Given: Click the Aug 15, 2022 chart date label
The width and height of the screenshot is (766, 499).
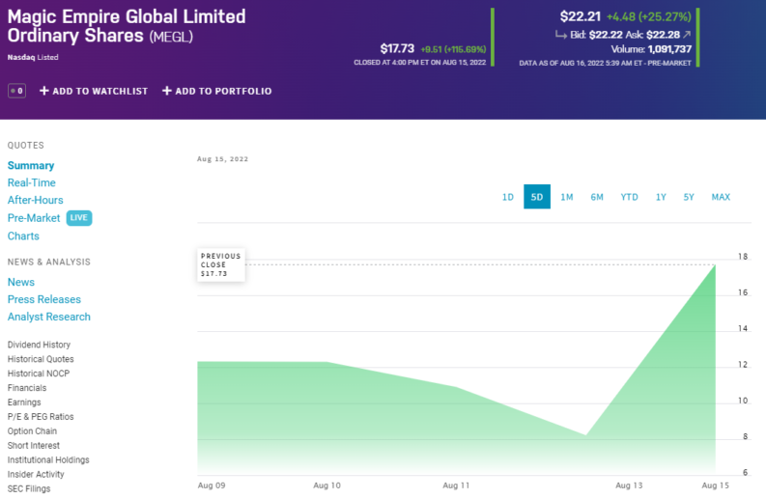Looking at the screenshot, I should (x=223, y=159).
